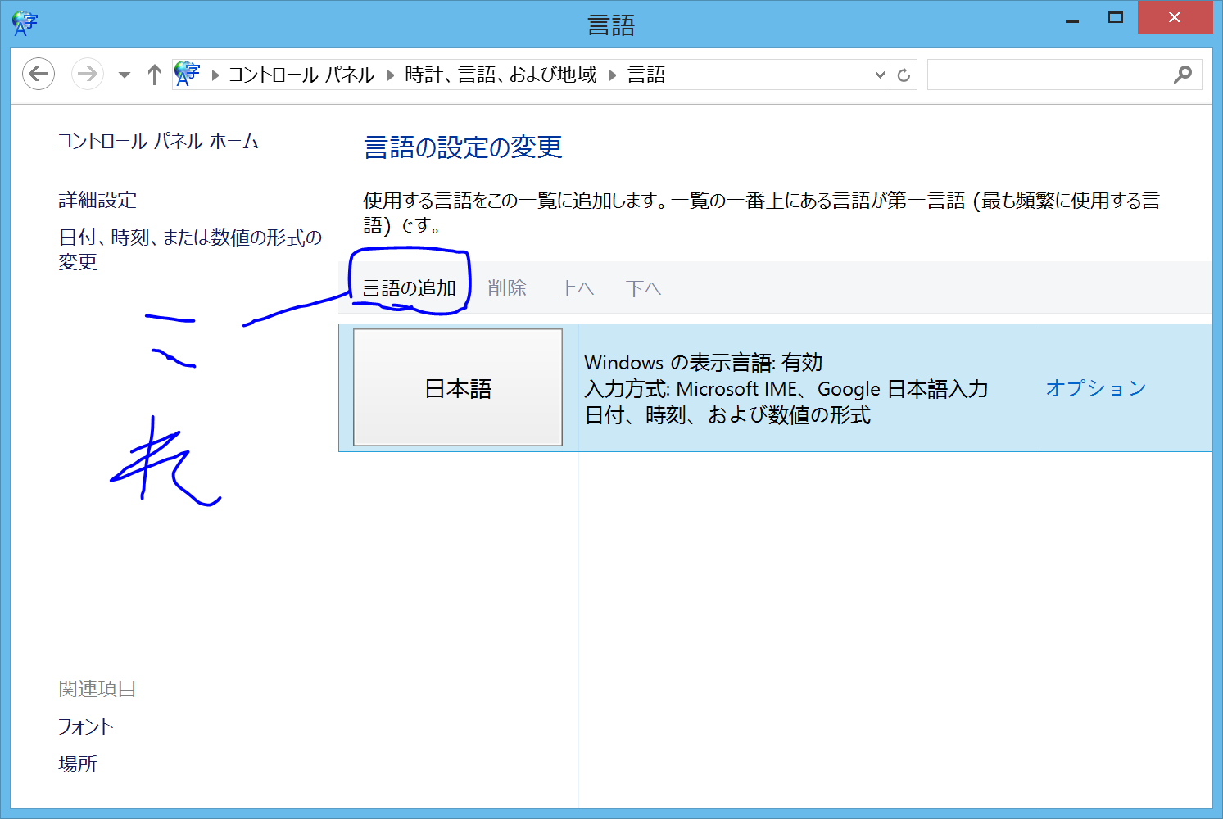The height and width of the screenshot is (819, 1223).
Task: Select the 日本語 language tile
Action: [x=458, y=387]
